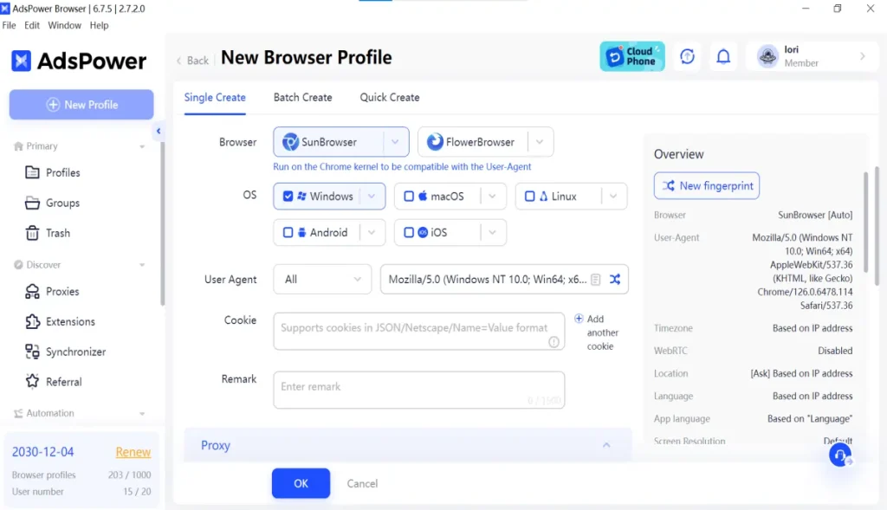Switch to the Quick Create tab

390,97
